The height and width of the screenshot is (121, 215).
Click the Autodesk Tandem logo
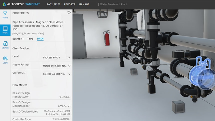point(21,4)
